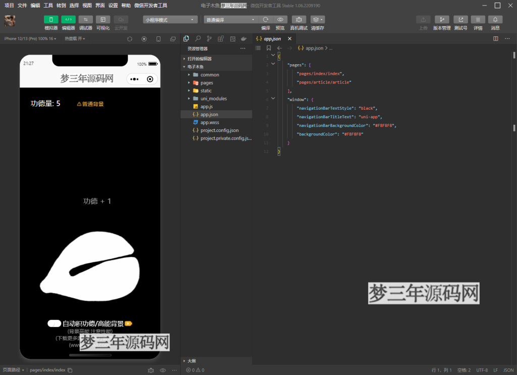
Task: Open the search icon in editor sidebar
Action: pos(198,38)
